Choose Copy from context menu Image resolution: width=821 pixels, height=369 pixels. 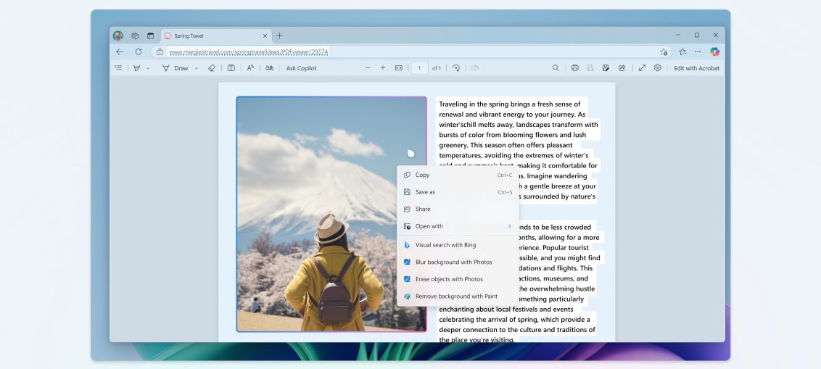(458, 175)
